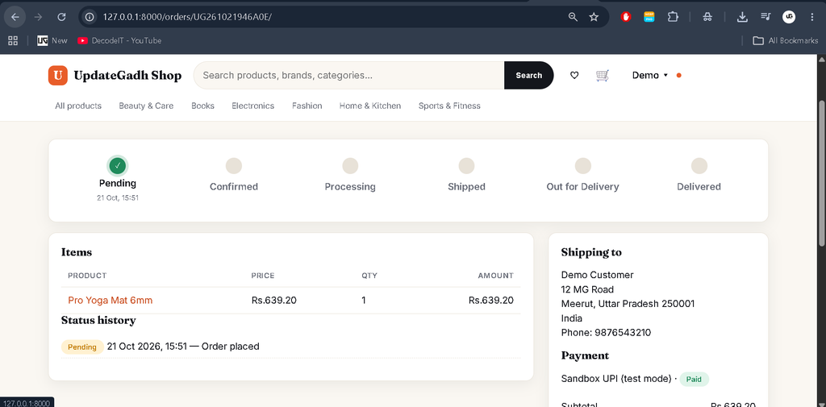Image resolution: width=826 pixels, height=407 pixels.
Task: Click the incognito icon in browser toolbar
Action: pos(707,17)
